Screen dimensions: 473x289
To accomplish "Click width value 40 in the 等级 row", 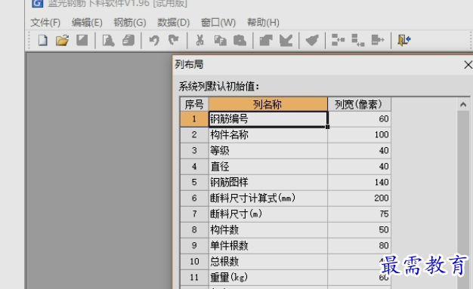I will (x=359, y=151).
